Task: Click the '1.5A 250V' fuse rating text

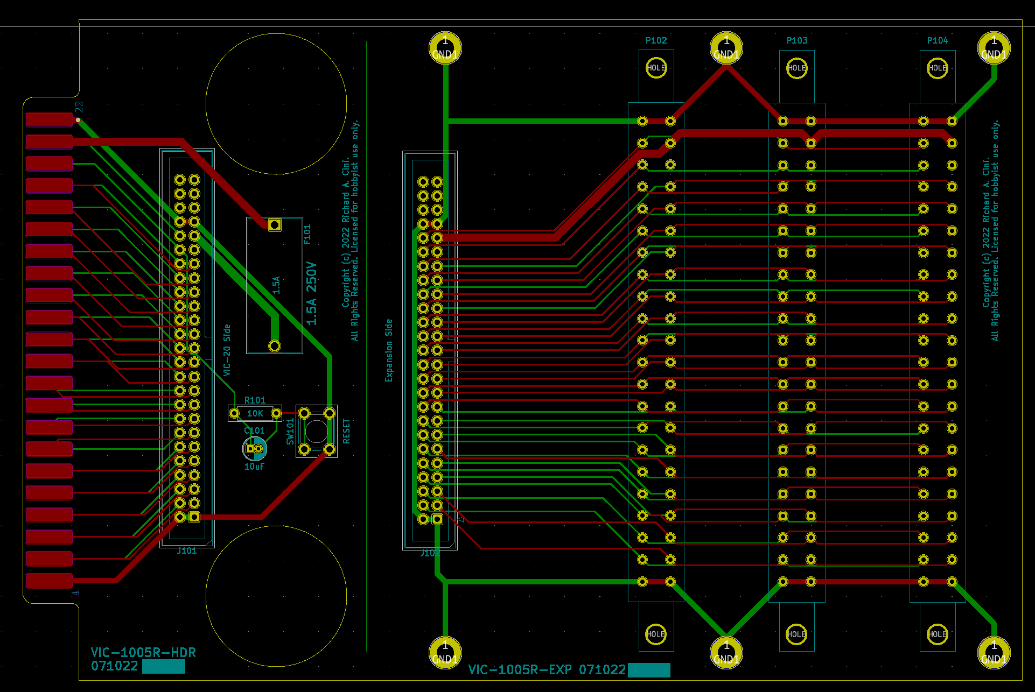Action: coord(311,293)
